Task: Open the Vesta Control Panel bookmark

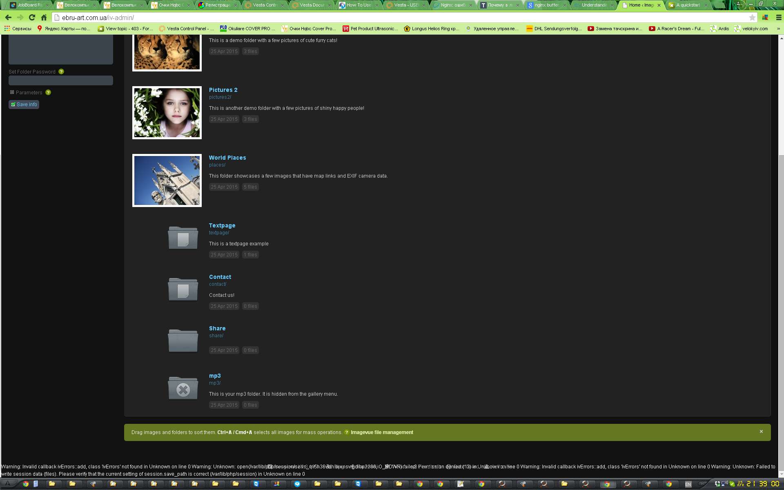Action: point(186,29)
